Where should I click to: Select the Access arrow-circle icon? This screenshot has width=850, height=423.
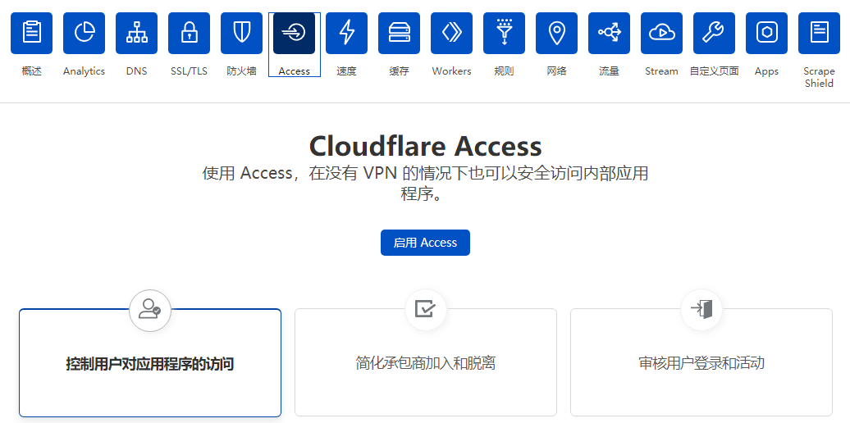point(294,33)
